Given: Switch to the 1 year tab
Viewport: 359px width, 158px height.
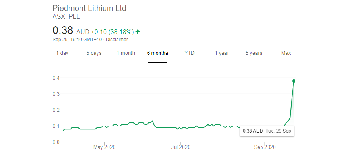Looking at the screenshot, I should point(222,53).
